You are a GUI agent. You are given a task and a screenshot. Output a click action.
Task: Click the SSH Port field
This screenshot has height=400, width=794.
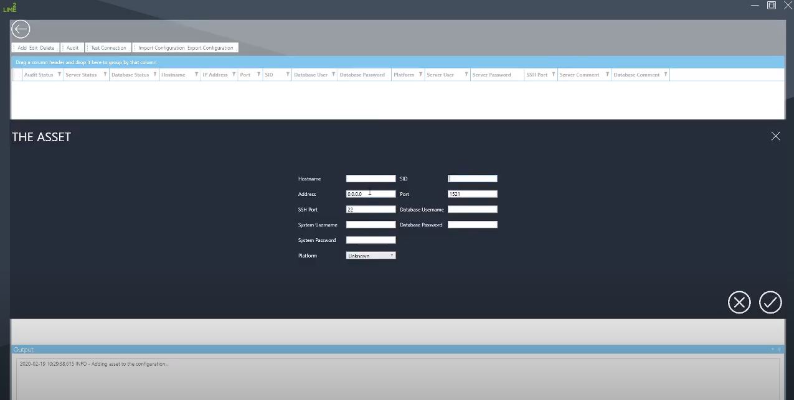tap(371, 210)
